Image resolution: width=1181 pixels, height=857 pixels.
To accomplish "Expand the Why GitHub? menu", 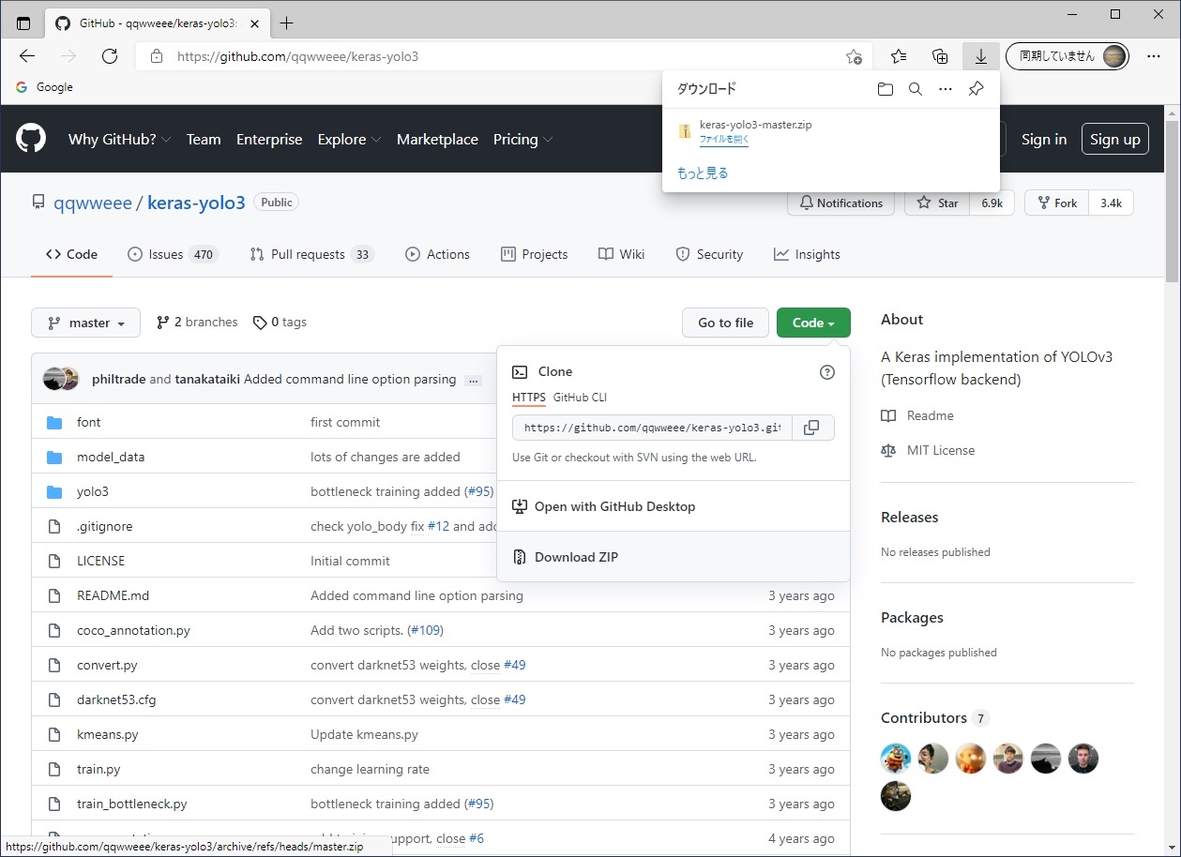I will pos(119,139).
